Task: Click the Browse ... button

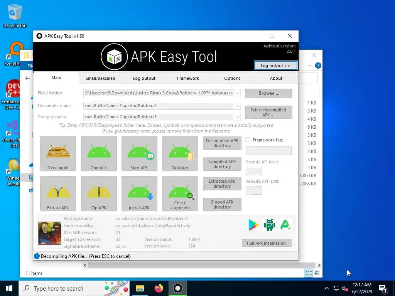Action: [268, 93]
